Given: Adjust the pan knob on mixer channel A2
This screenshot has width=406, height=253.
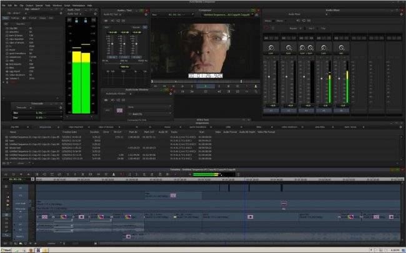Looking at the screenshot, I should click(289, 47).
